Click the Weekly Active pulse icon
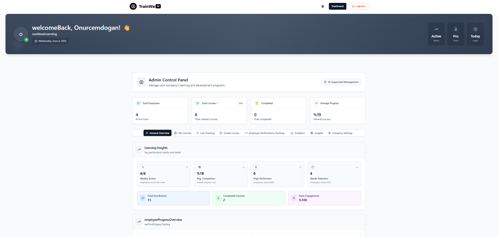This screenshot has width=498, height=237. tap(143, 167)
